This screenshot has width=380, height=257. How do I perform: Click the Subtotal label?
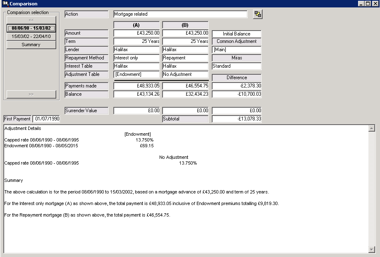pos(185,119)
